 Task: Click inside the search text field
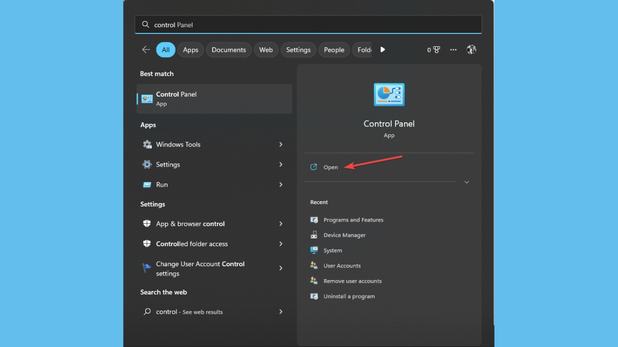308,25
